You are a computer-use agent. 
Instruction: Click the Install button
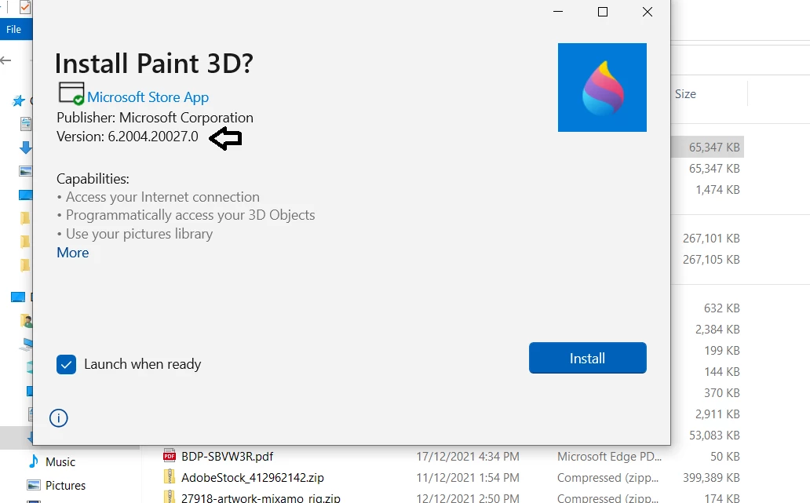pos(587,358)
